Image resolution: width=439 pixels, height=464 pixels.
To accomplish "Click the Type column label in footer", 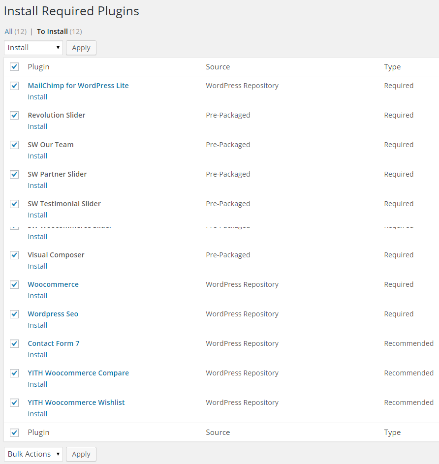I will (x=392, y=433).
